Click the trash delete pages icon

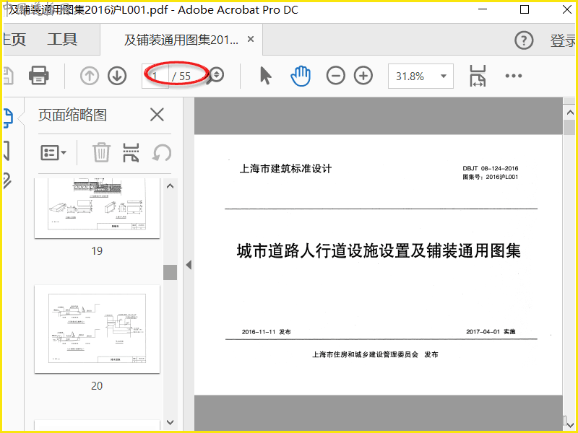(x=101, y=152)
